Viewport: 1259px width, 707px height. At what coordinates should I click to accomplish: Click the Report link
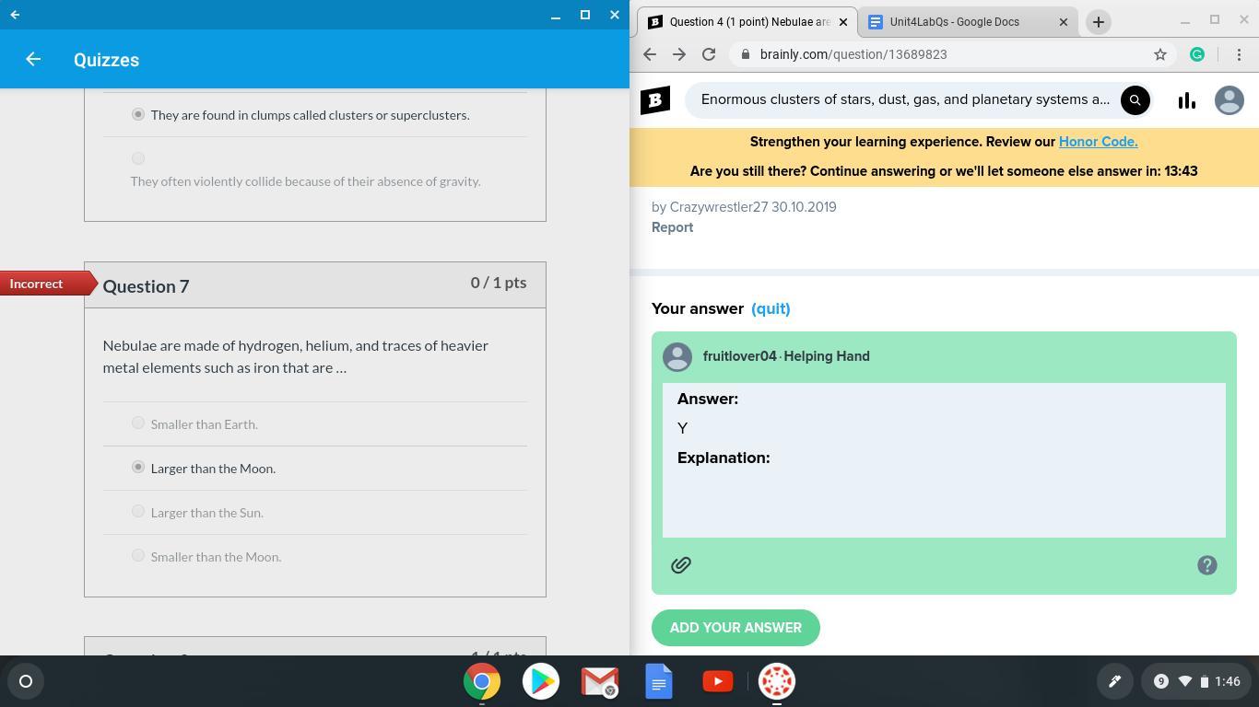(672, 227)
